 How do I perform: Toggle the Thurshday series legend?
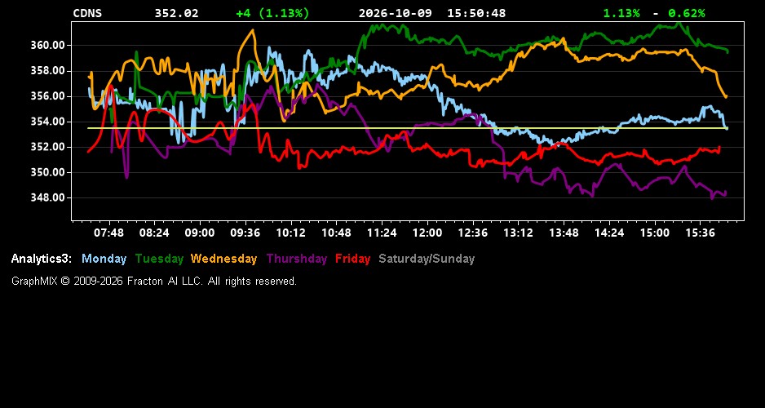(297, 259)
